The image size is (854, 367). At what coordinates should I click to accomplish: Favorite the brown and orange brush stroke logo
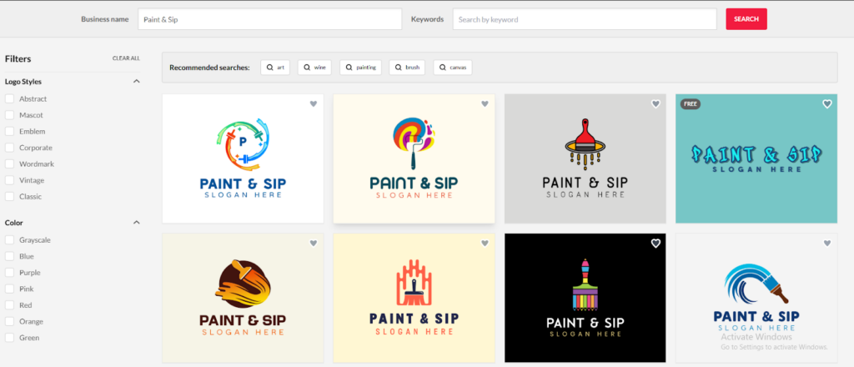point(314,244)
